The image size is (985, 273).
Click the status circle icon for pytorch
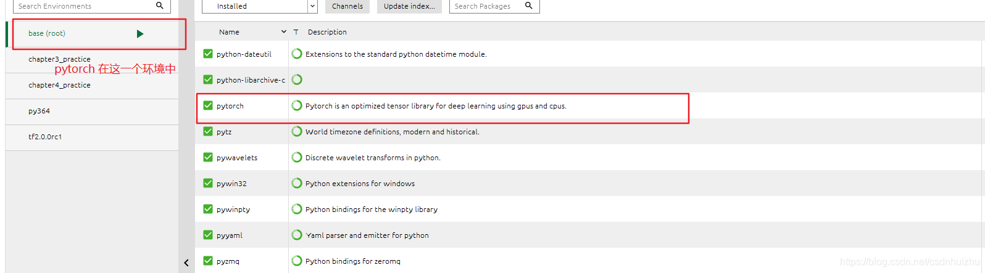point(297,105)
